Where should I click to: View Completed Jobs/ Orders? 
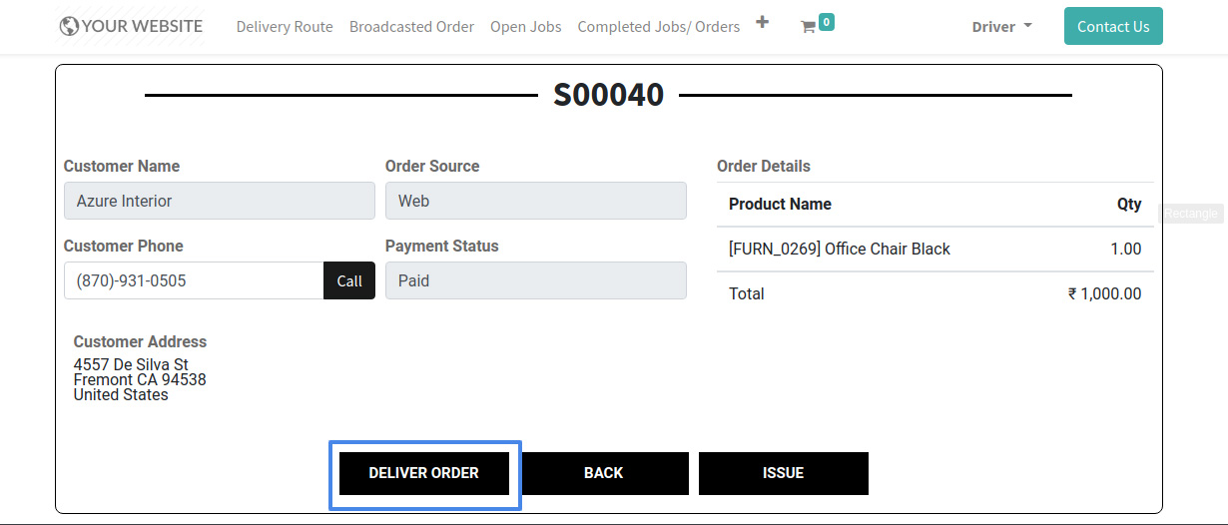[x=658, y=27]
